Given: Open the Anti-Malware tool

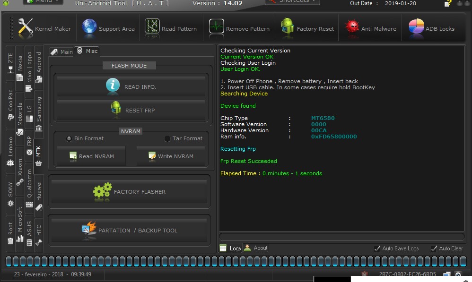Looking at the screenshot, I should click(371, 28).
